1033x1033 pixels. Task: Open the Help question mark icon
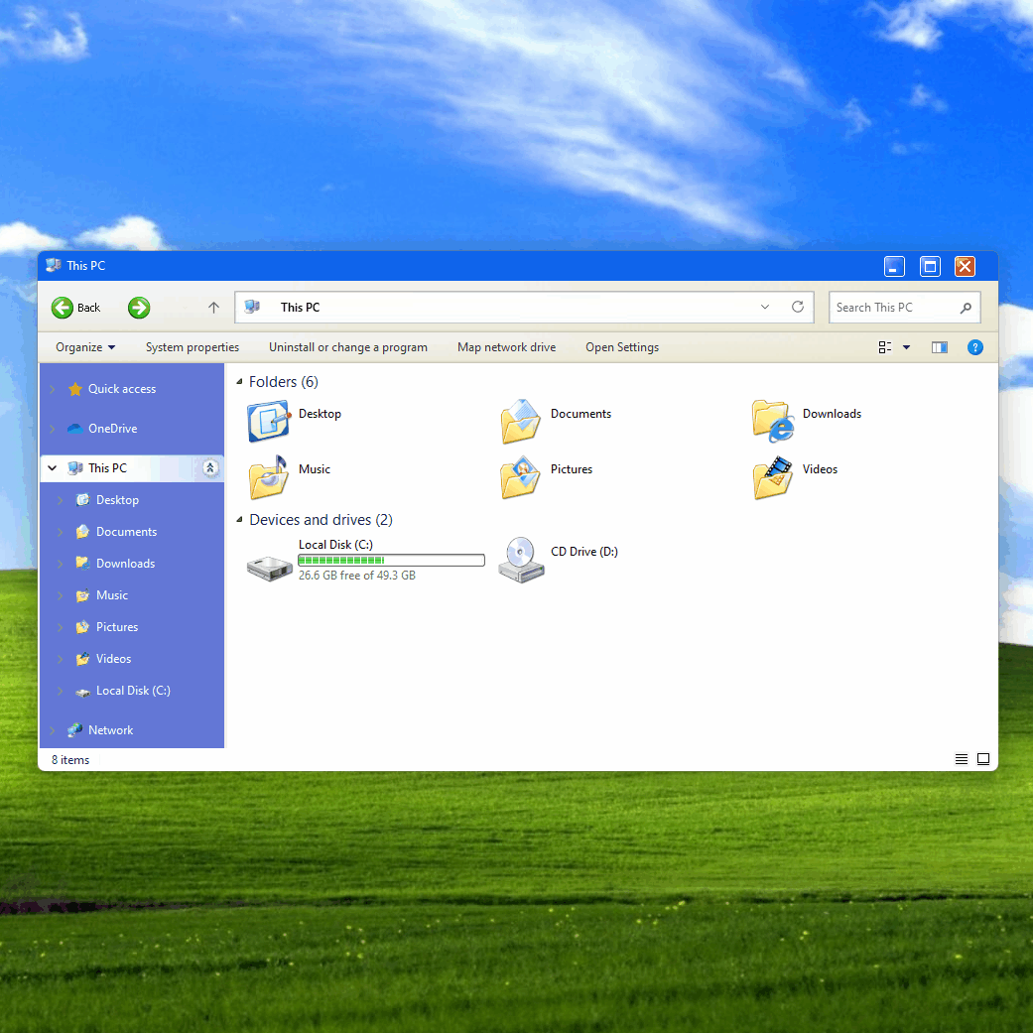pos(974,347)
